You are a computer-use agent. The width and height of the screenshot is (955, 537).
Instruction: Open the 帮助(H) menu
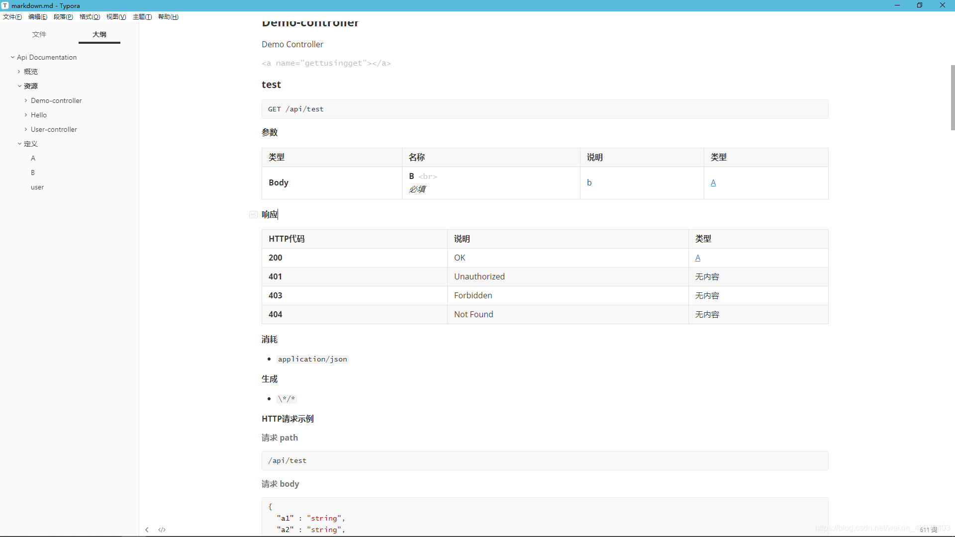168,17
